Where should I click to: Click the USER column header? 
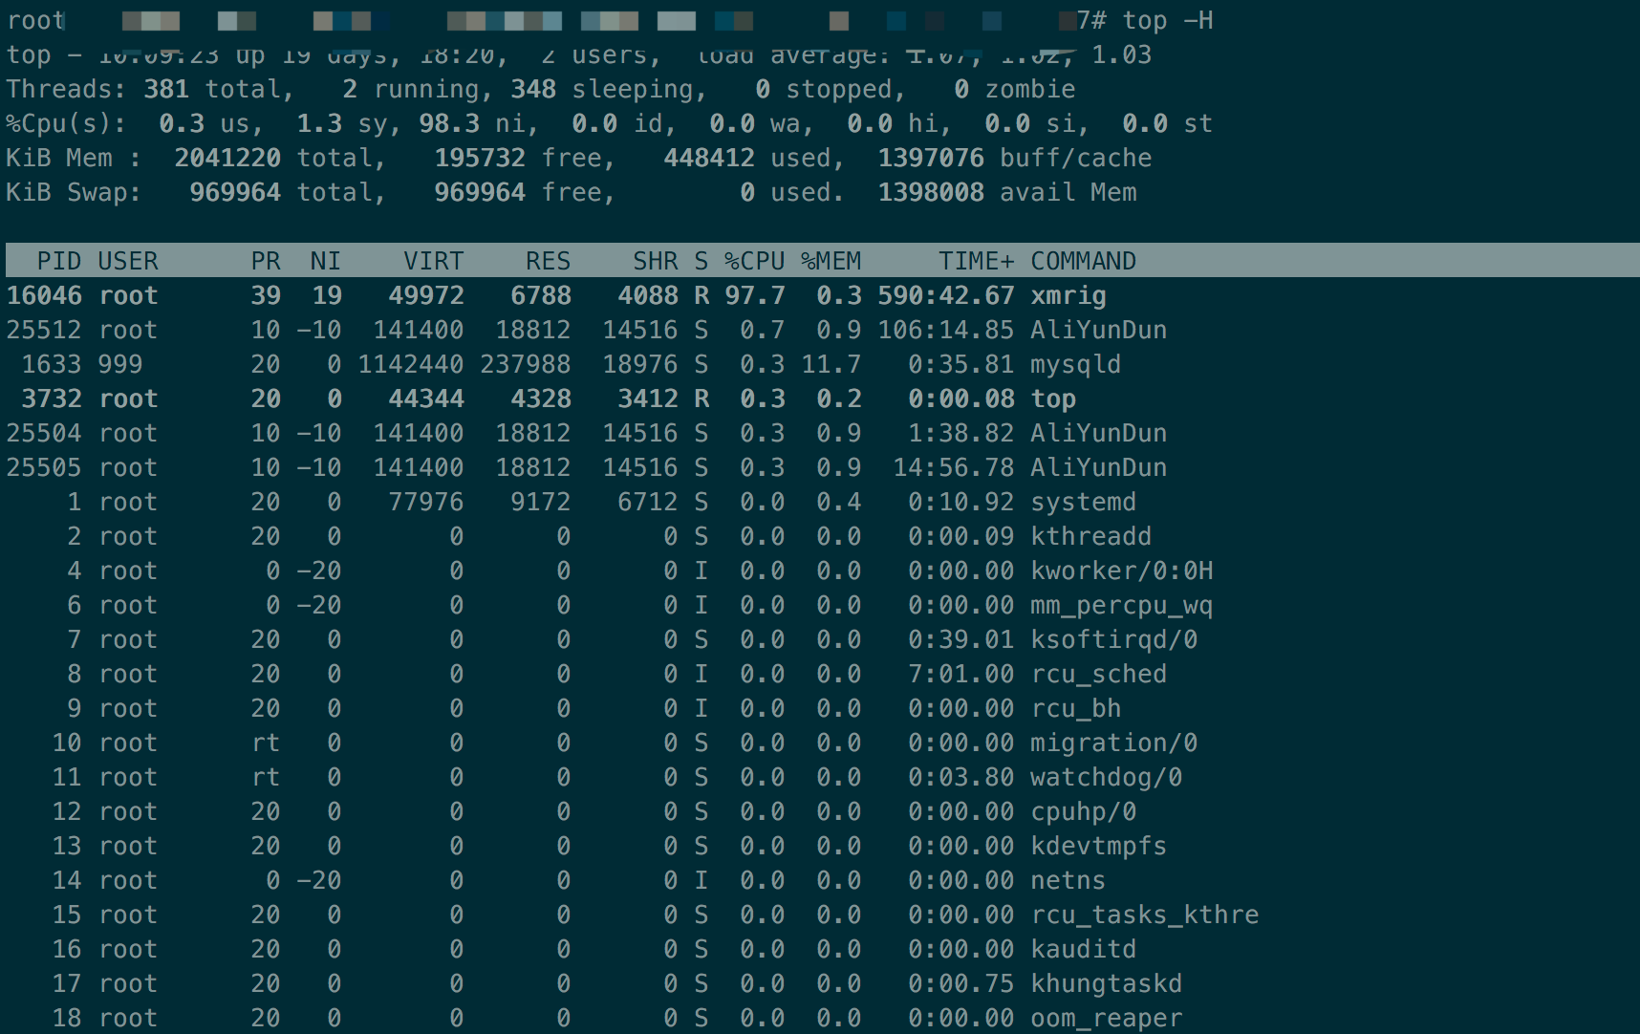[129, 260]
